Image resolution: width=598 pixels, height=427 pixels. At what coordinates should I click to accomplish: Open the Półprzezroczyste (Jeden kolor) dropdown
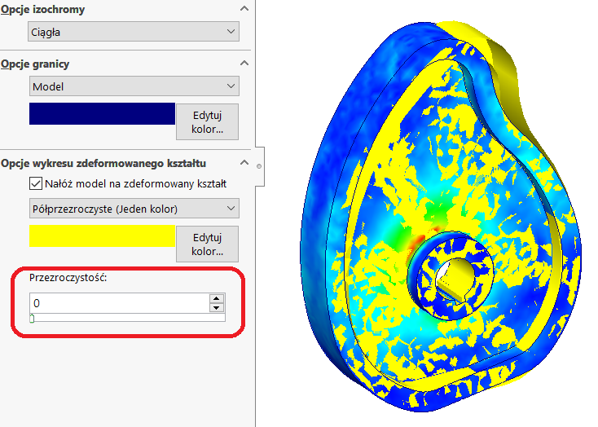click(x=134, y=209)
